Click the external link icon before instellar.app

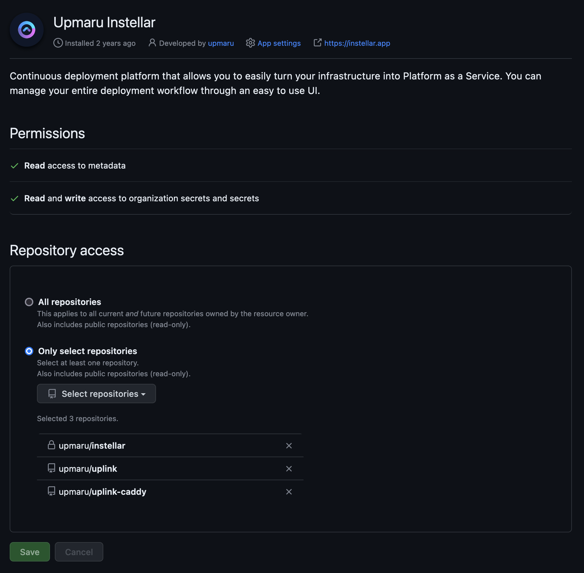(x=317, y=43)
